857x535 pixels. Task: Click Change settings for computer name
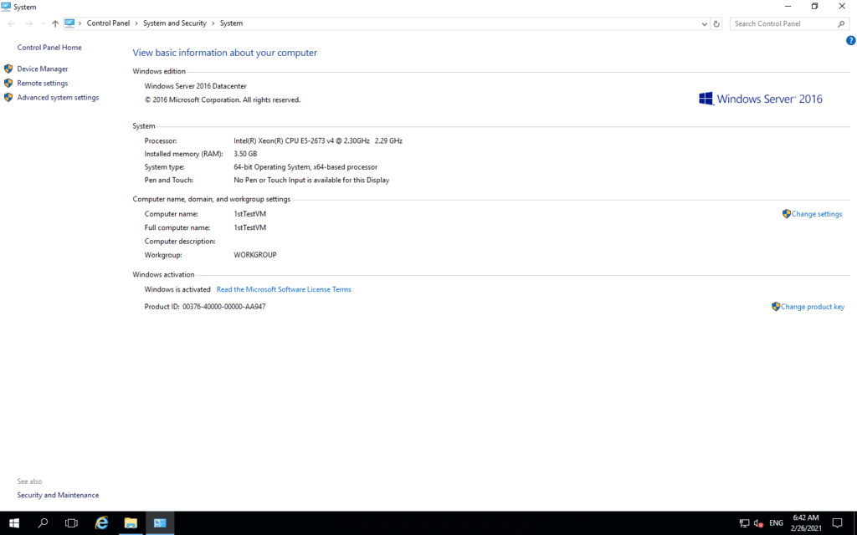coord(817,214)
